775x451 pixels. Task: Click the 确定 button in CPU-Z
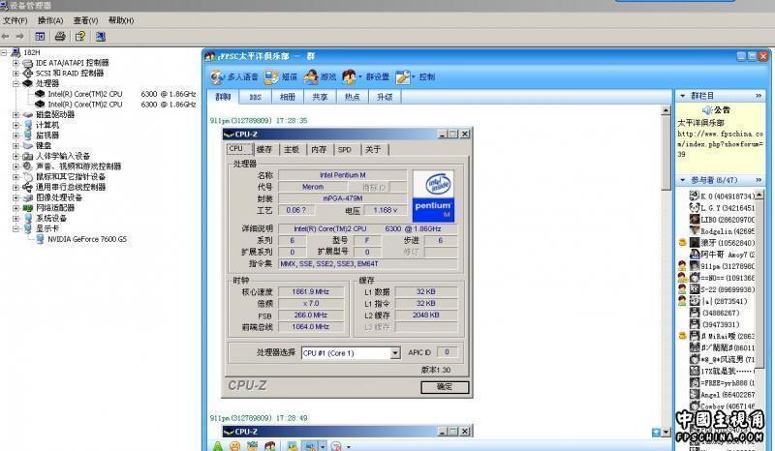(x=445, y=387)
